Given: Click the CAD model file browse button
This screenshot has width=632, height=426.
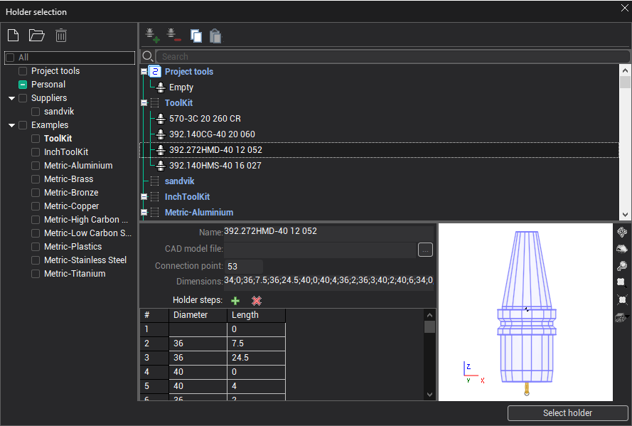Looking at the screenshot, I should coord(425,250).
